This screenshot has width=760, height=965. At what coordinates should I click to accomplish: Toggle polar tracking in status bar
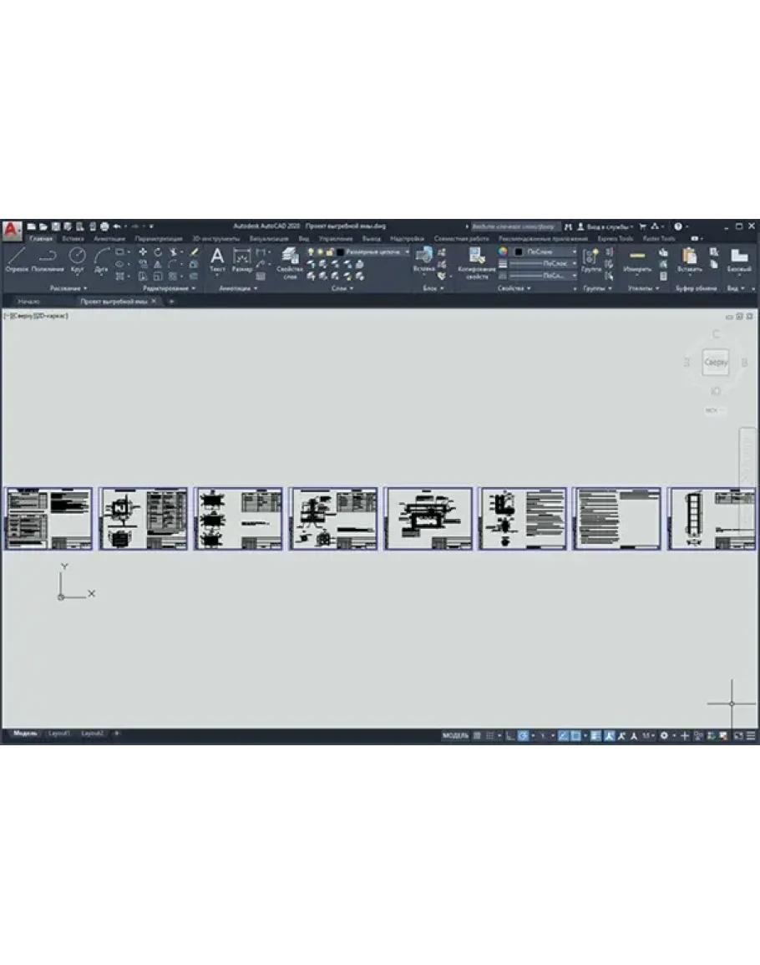click(x=523, y=735)
